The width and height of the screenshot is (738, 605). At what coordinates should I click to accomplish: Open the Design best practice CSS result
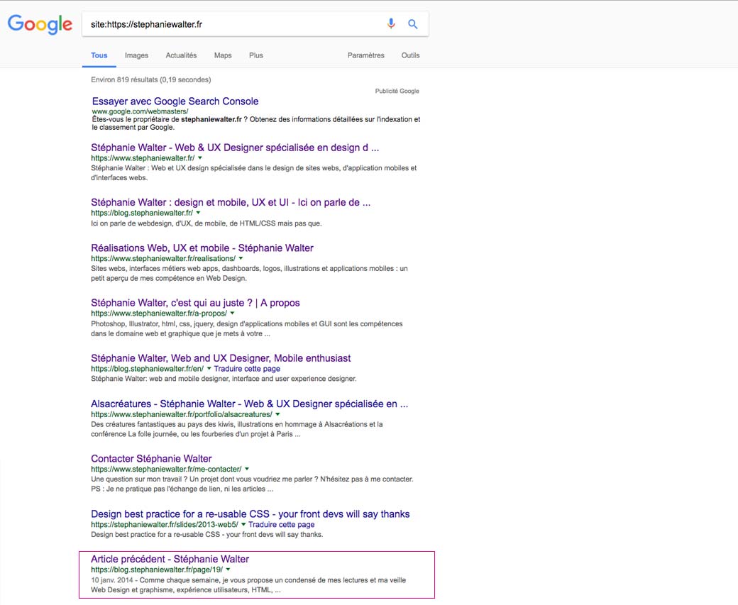click(x=250, y=514)
